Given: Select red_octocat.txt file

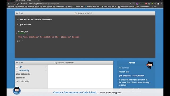Looking at the screenshot, I should tap(23, 81).
